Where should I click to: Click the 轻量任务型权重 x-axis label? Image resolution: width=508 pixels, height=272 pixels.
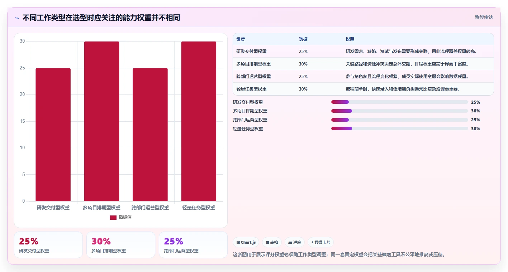[199, 208]
